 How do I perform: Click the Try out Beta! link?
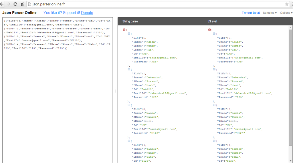[x=251, y=13]
